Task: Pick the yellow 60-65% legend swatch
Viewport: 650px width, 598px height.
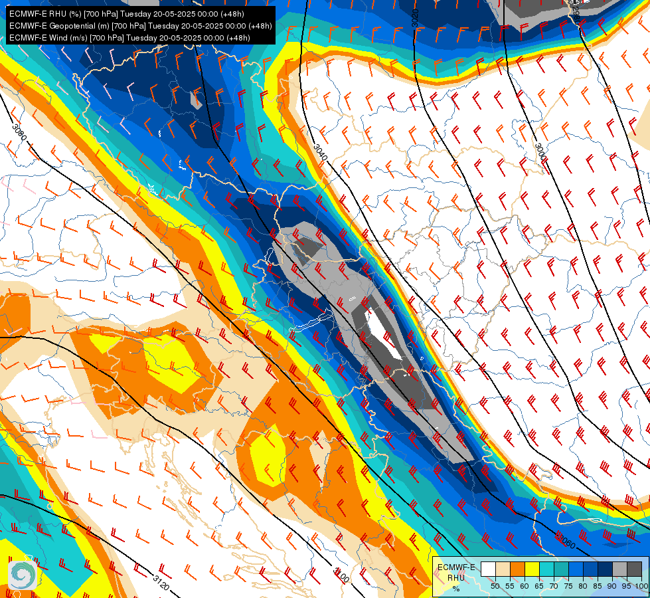Action: (532, 569)
